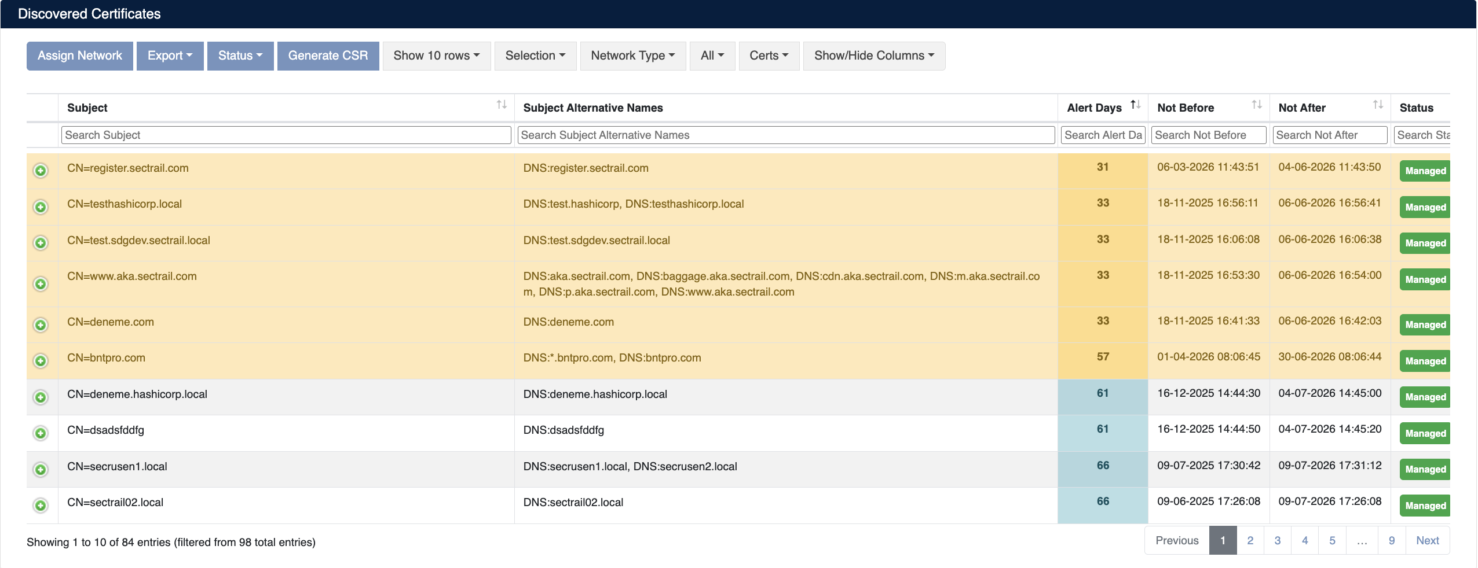Viewport: 1478px width, 568px height.
Task: Select text CN=www.aka.sectrail.com
Action: point(132,276)
